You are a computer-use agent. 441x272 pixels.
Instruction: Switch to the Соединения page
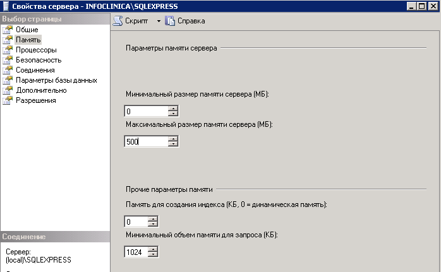coord(35,70)
